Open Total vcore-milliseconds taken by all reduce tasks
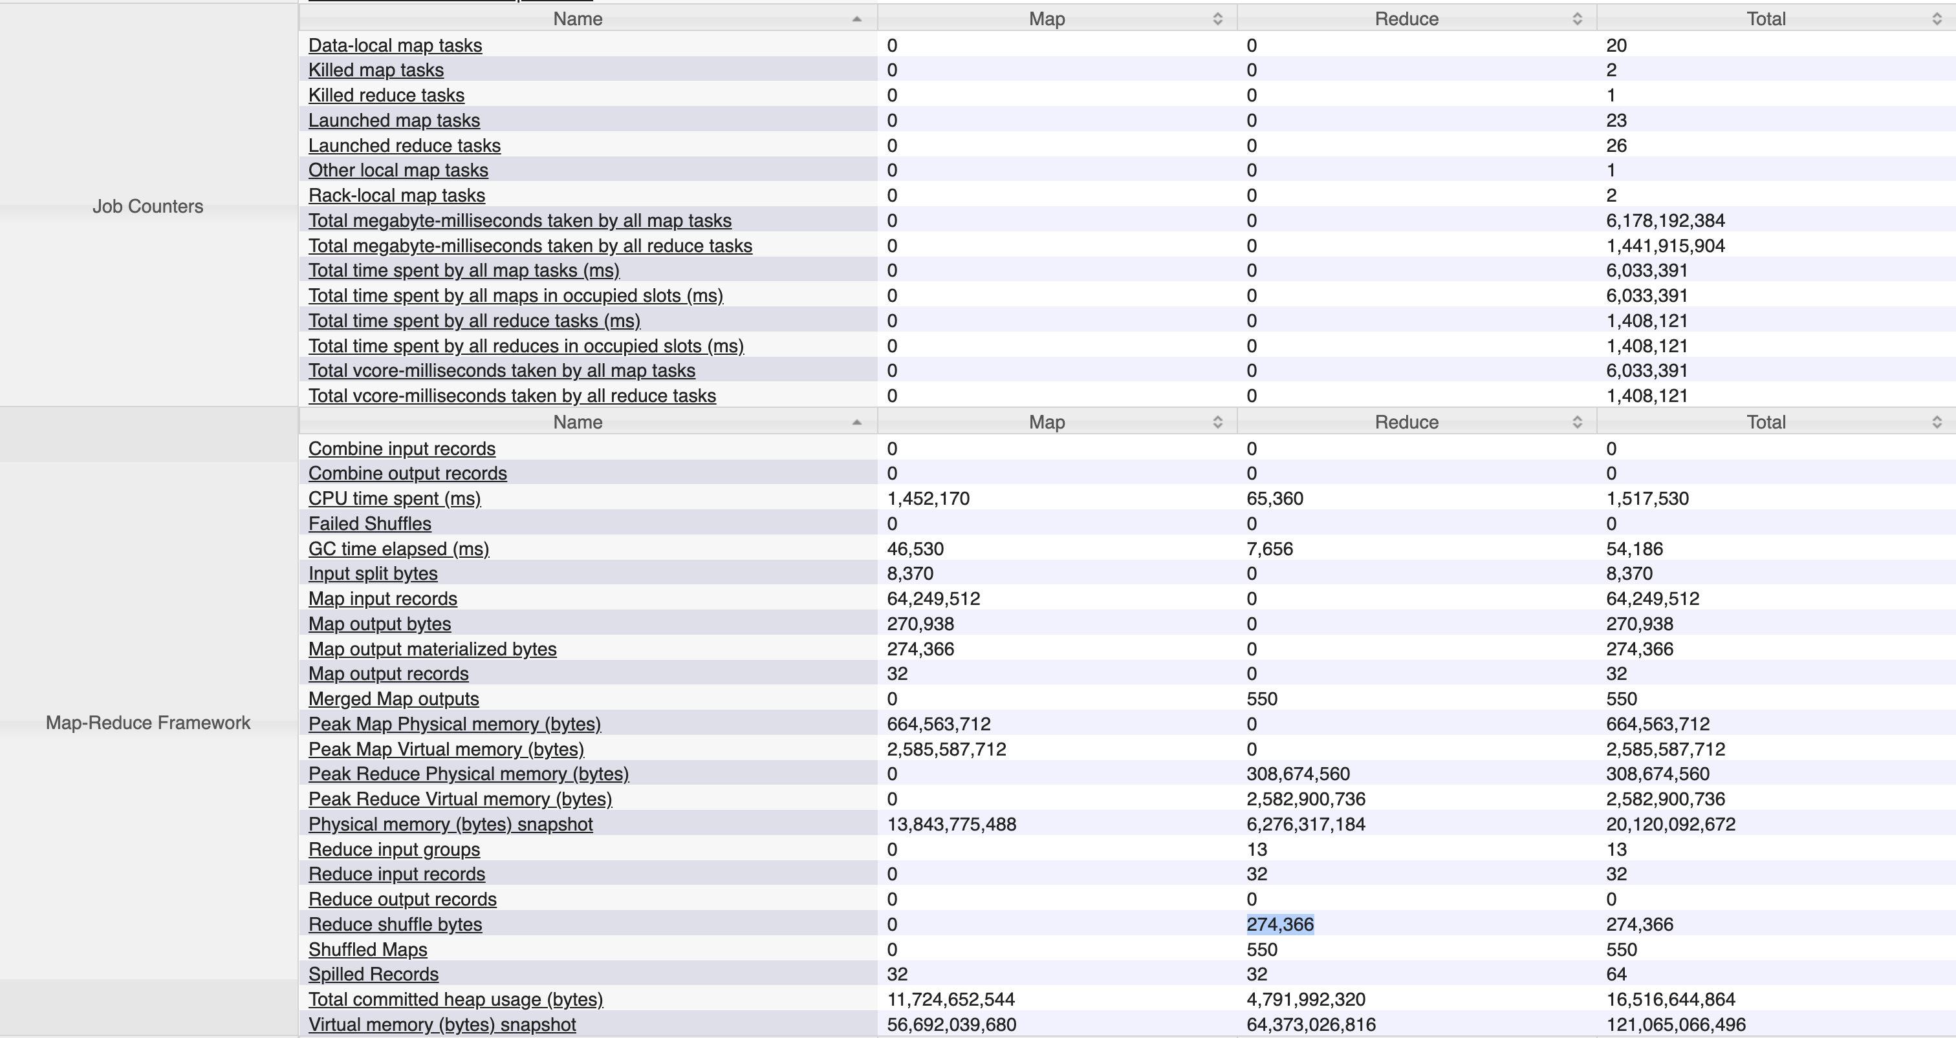 tap(512, 396)
